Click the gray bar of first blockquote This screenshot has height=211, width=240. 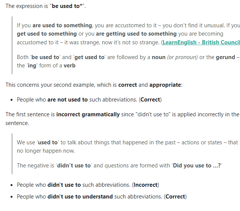pyautogui.click(x=12, y=45)
